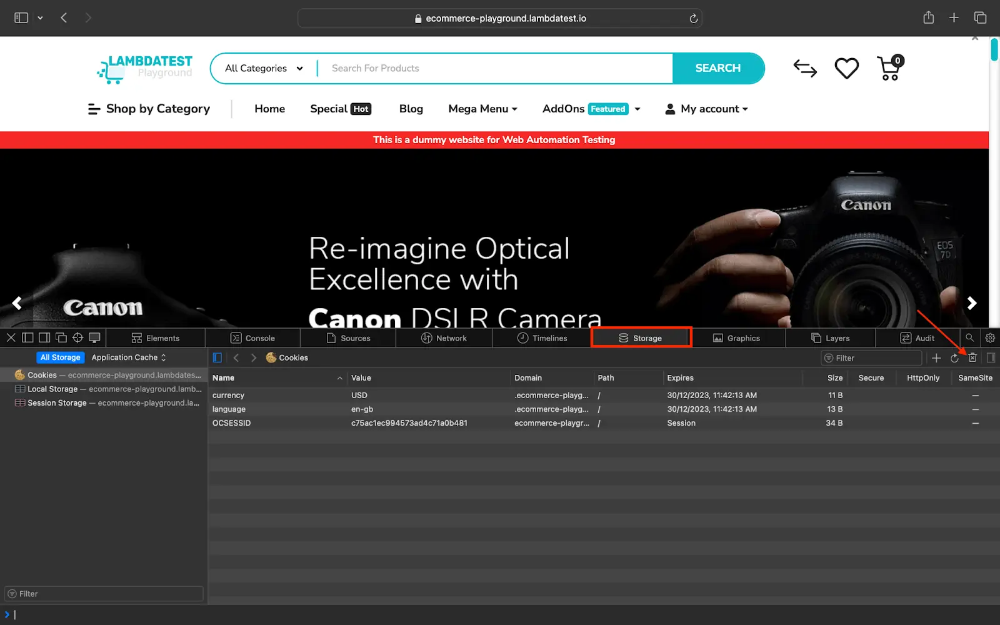Viewport: 1000px width, 625px height.
Task: Open the product compare arrows icon
Action: tap(805, 68)
